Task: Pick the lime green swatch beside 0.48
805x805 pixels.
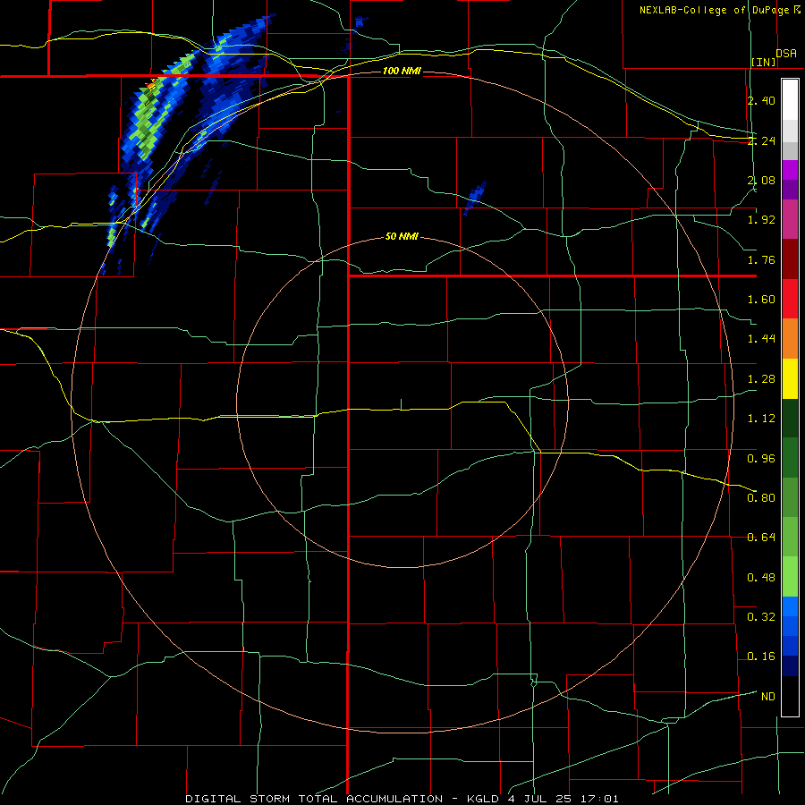Action: 790,577
